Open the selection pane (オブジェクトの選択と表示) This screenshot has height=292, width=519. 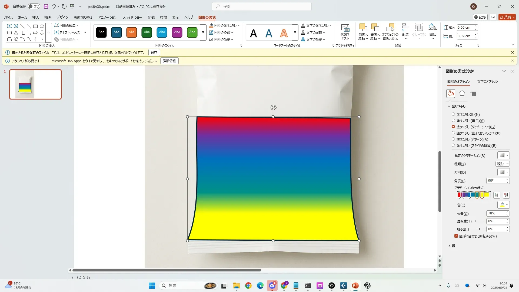tap(390, 32)
